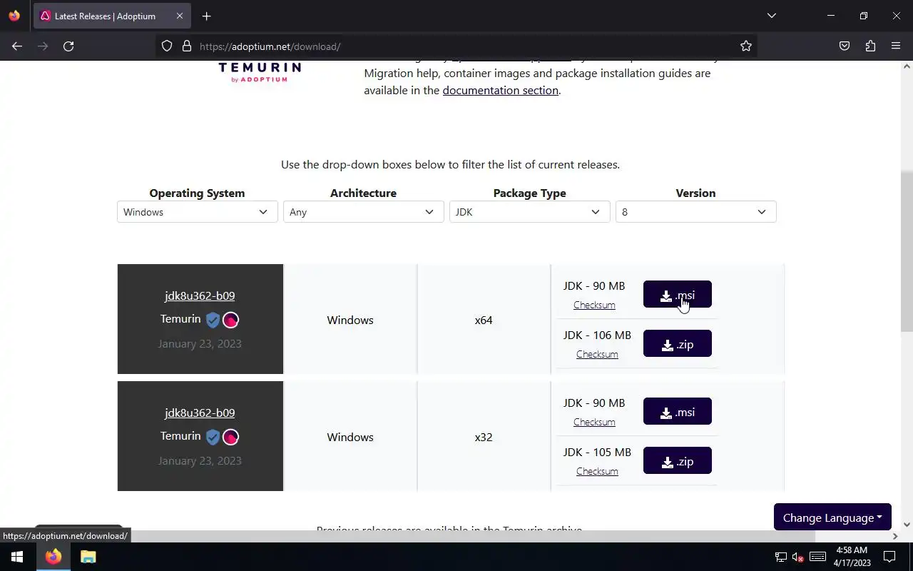The image size is (913, 571).
Task: Download the x32 .msi installer
Action: pos(677,411)
